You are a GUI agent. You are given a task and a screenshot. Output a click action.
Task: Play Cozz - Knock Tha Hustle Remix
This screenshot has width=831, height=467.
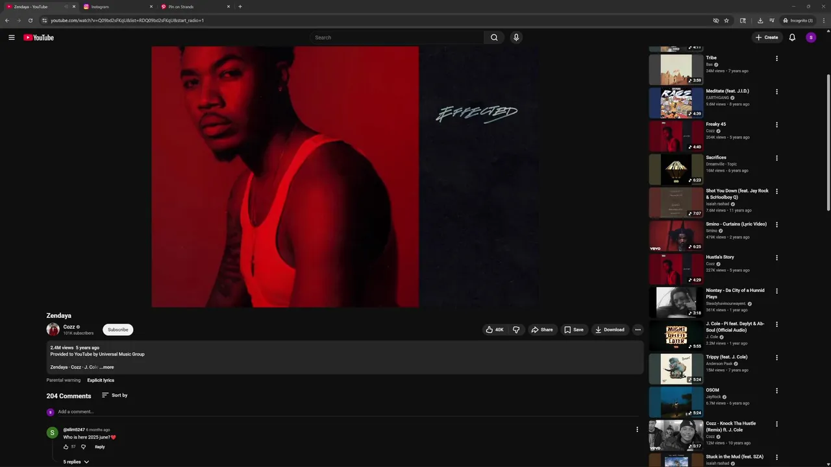click(x=676, y=435)
